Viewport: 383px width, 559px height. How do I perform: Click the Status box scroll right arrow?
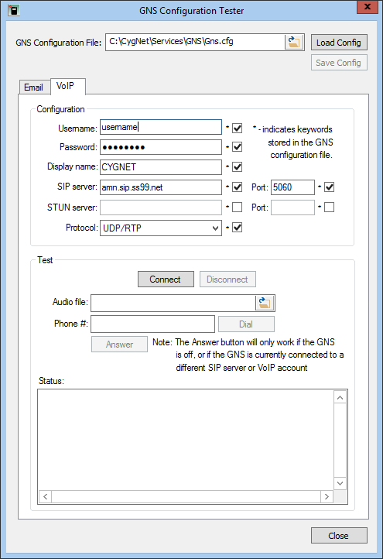point(327,496)
